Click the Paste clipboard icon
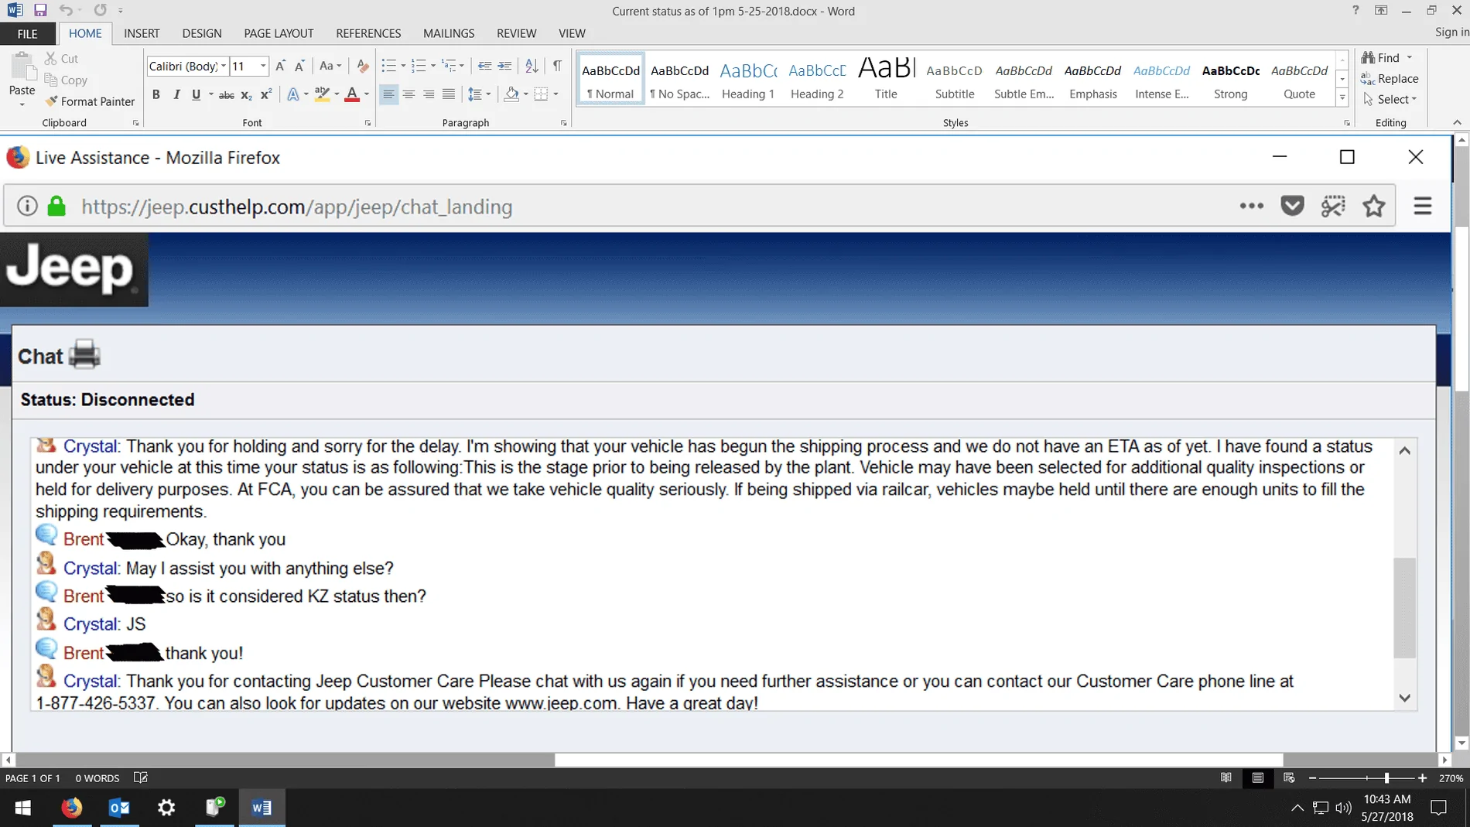The height and width of the screenshot is (827, 1470). click(x=22, y=68)
